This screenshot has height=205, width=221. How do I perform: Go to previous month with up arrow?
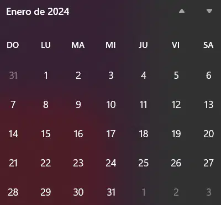182,12
